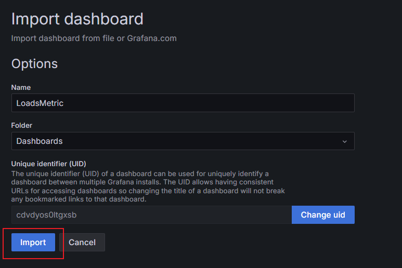Image resolution: width=402 pixels, height=268 pixels.
Task: Click the Name field label
Action: [21, 88]
